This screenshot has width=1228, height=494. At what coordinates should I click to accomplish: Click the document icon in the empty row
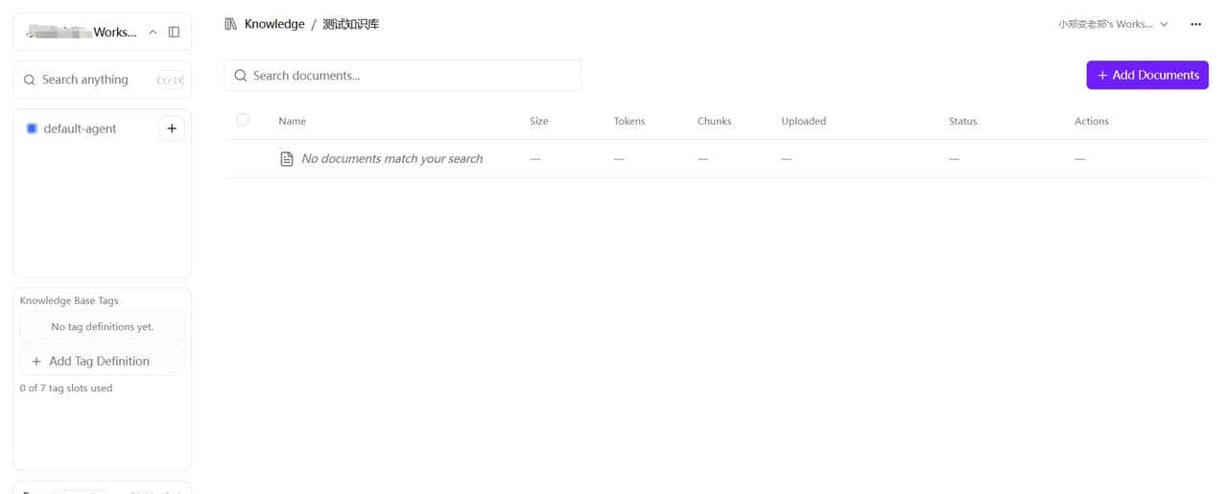pyautogui.click(x=286, y=159)
